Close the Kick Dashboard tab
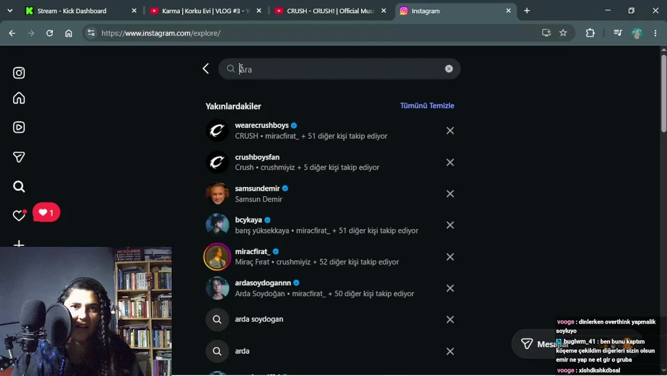The image size is (667, 376). (134, 10)
